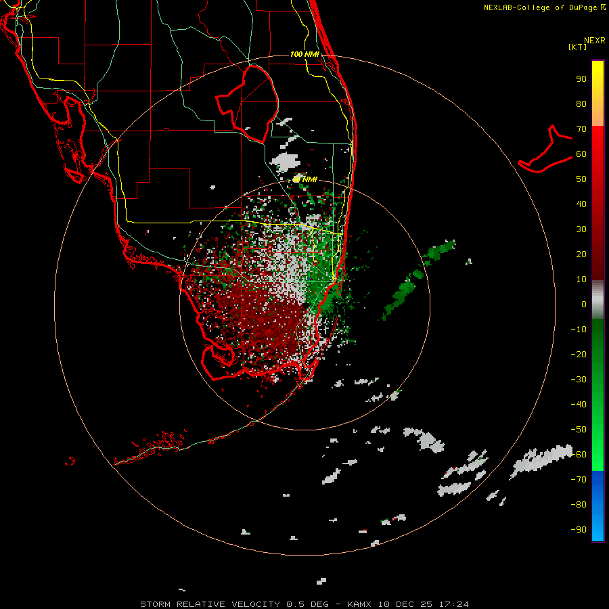
Task: Click the -10 value on velocity scale
Action: coord(579,330)
